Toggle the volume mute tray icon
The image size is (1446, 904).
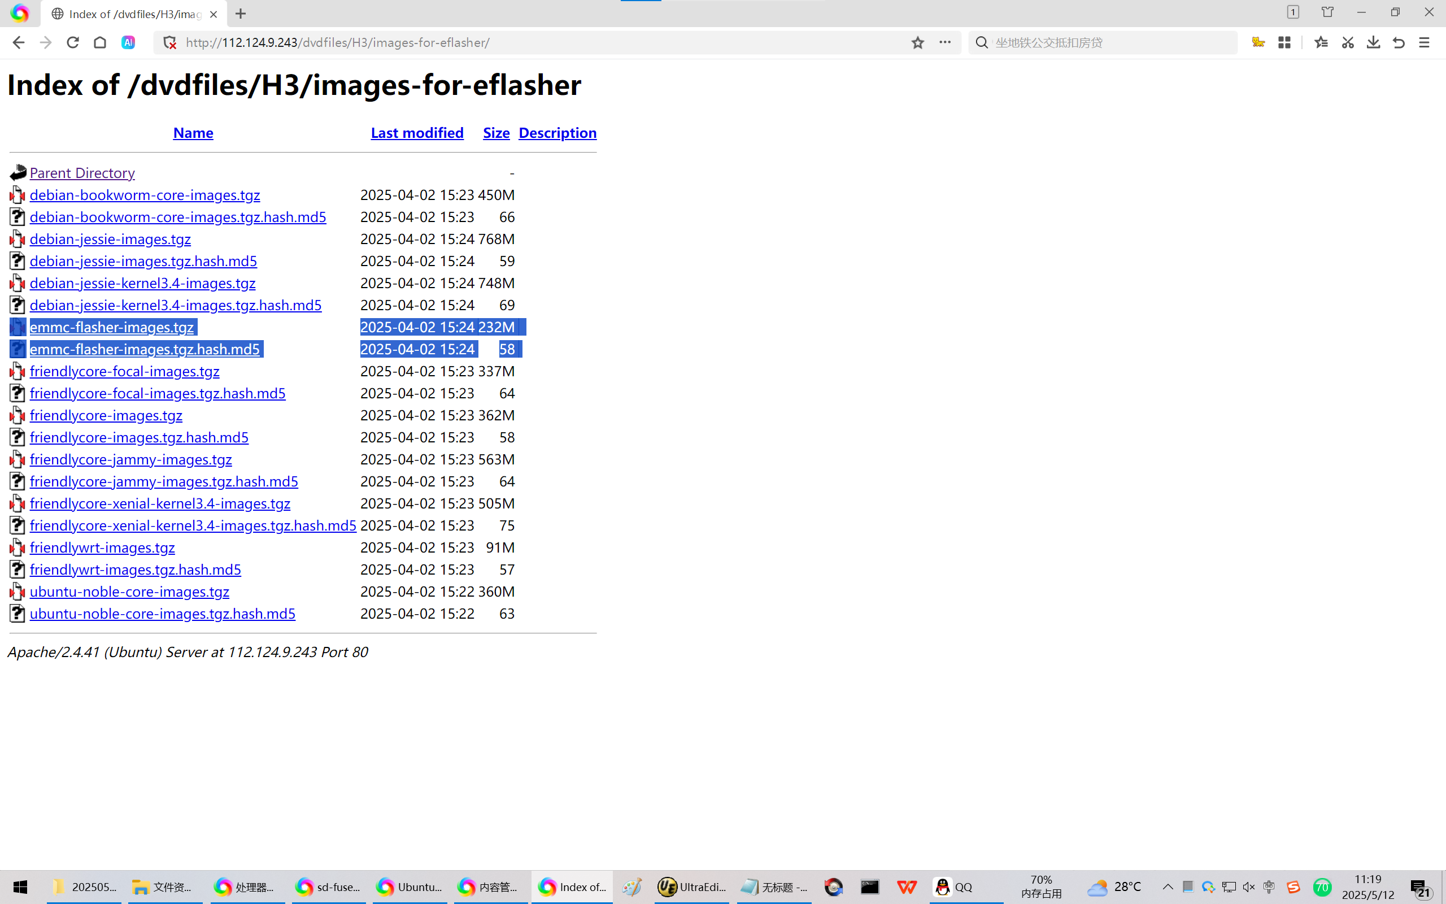click(1249, 886)
